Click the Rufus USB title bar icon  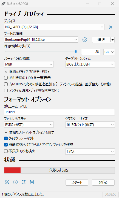point(3,4)
